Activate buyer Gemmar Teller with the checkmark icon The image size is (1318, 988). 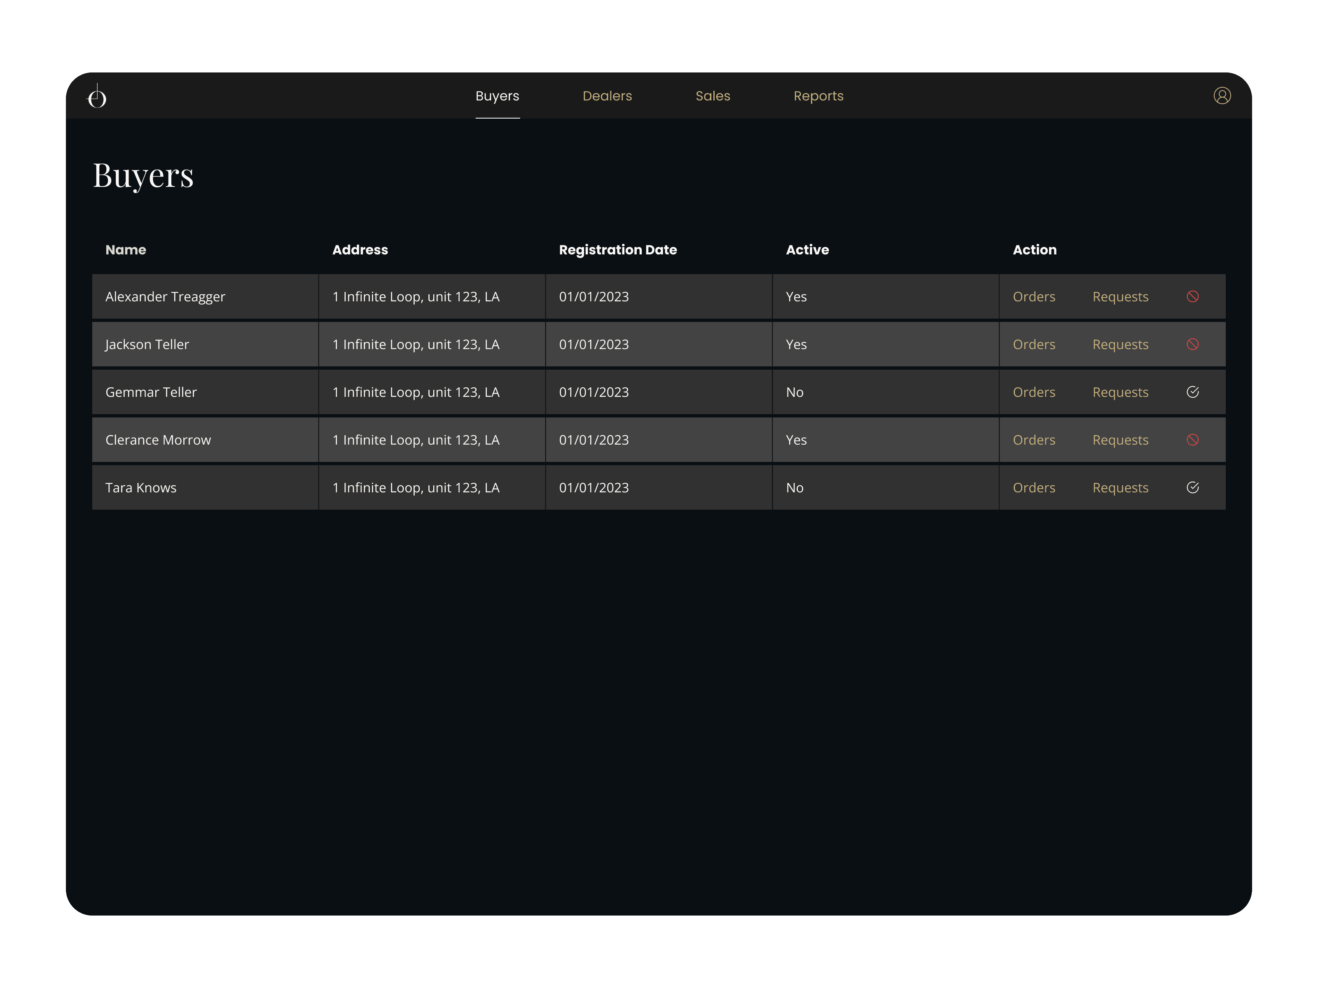pos(1192,392)
